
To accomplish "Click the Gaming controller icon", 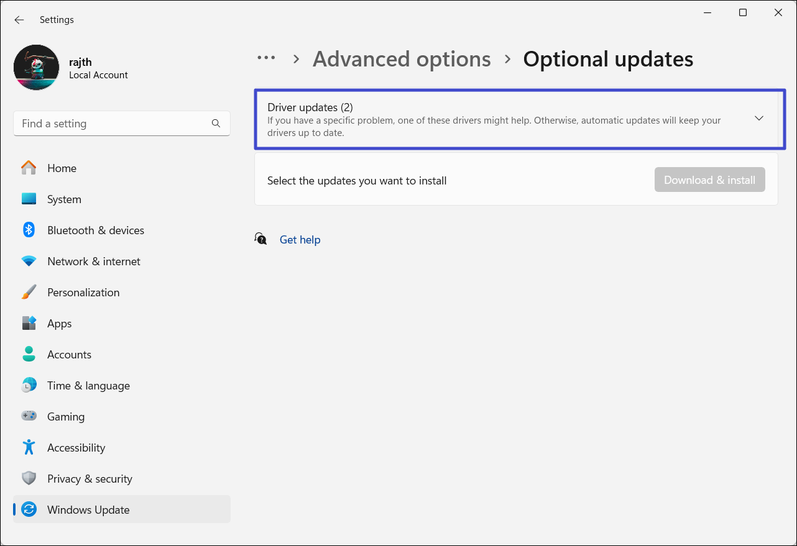I will click(x=29, y=417).
